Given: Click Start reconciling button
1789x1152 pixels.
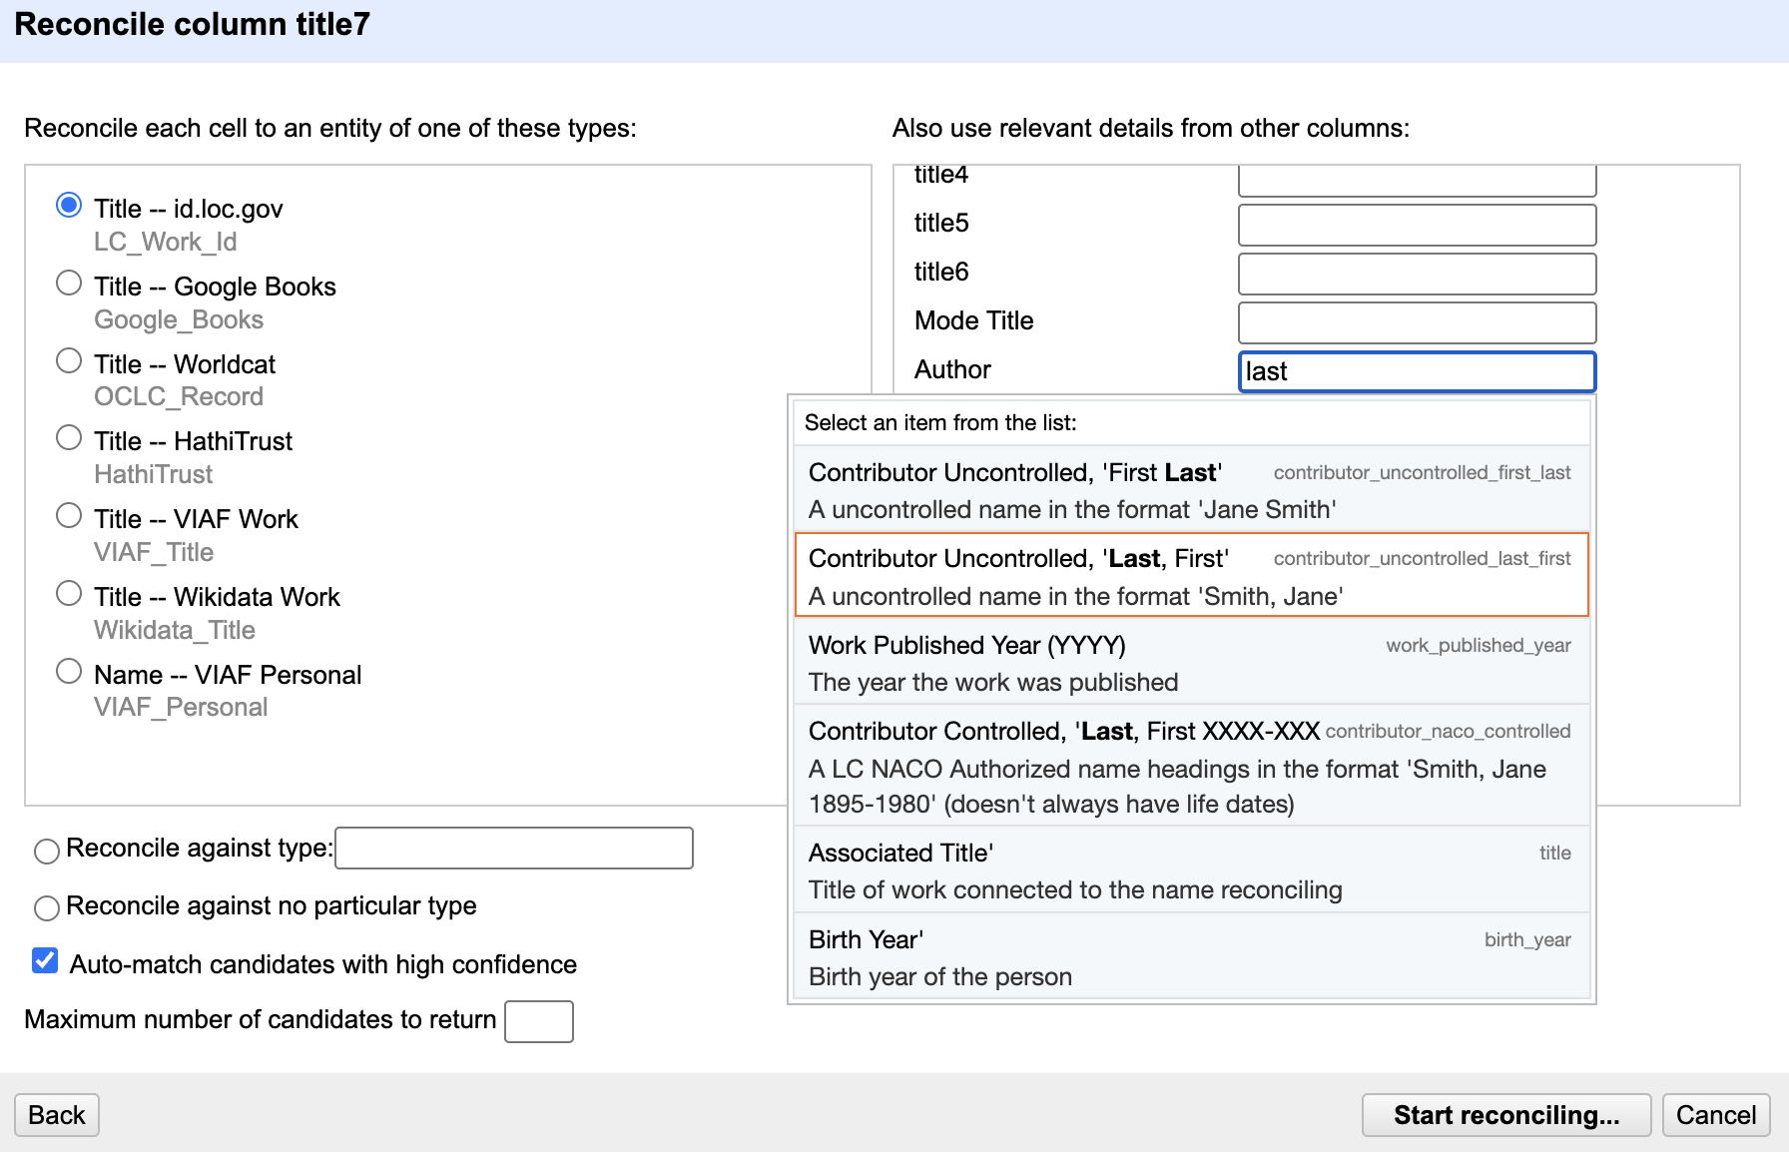Looking at the screenshot, I should coord(1505,1115).
